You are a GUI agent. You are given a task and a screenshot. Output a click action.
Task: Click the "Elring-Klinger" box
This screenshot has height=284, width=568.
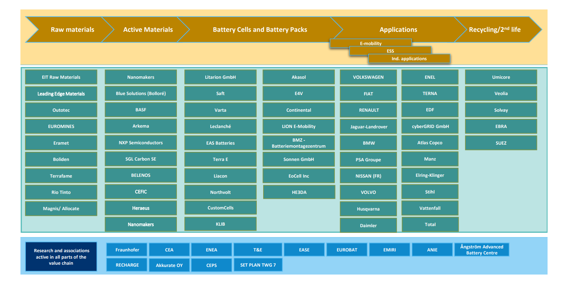pyautogui.click(x=430, y=175)
